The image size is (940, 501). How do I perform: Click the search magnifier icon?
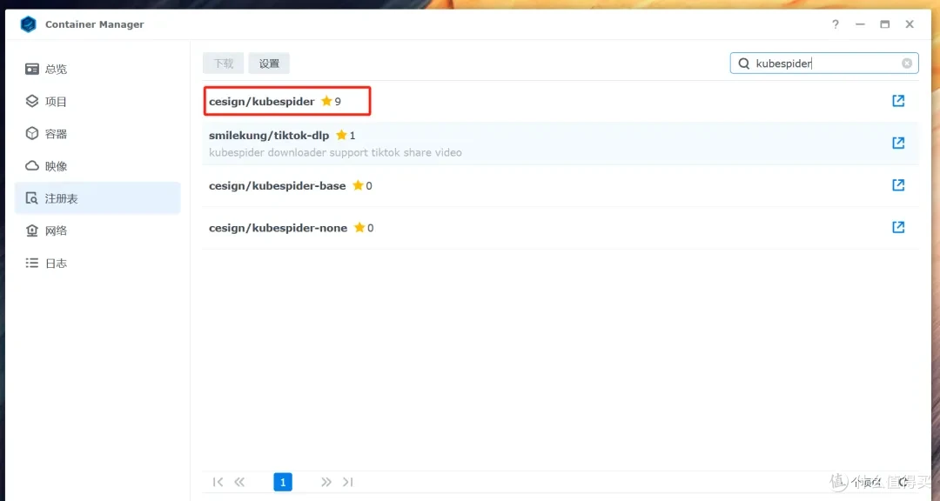(x=744, y=63)
